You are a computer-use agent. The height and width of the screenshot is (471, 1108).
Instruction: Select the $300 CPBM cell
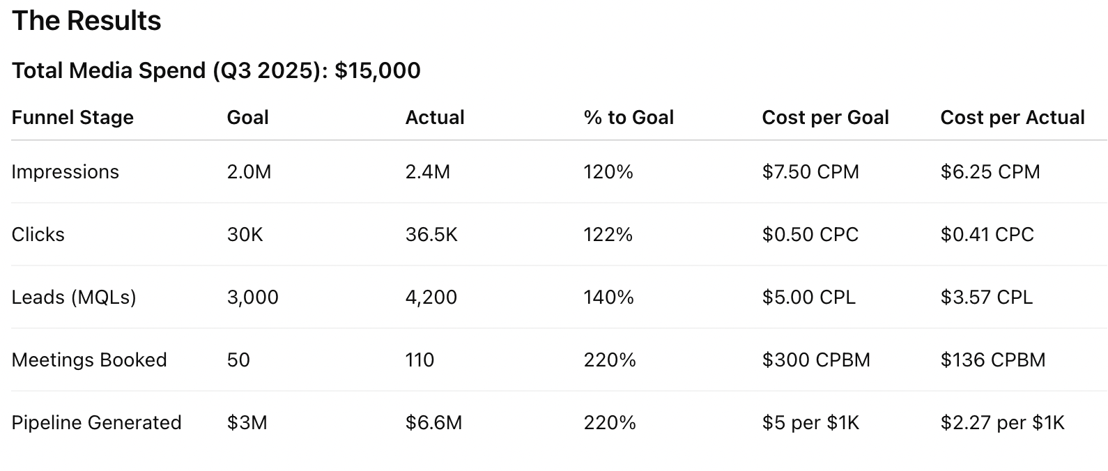click(815, 360)
